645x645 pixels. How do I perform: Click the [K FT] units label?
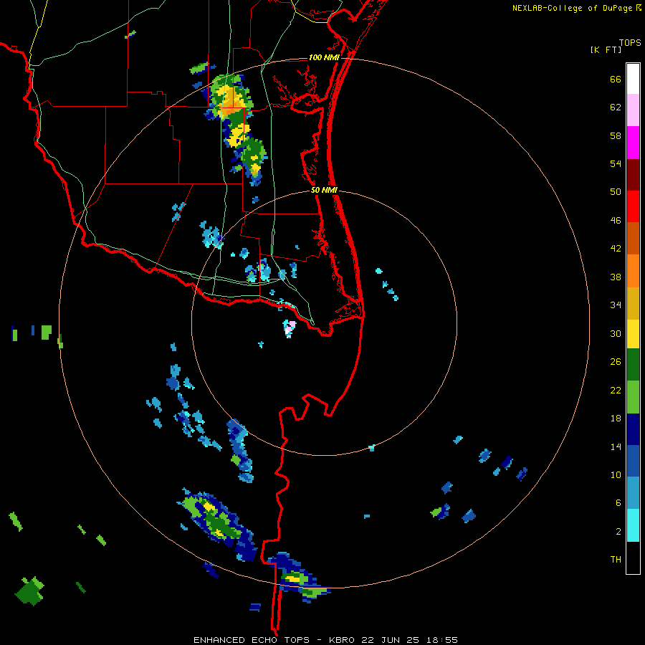click(606, 49)
